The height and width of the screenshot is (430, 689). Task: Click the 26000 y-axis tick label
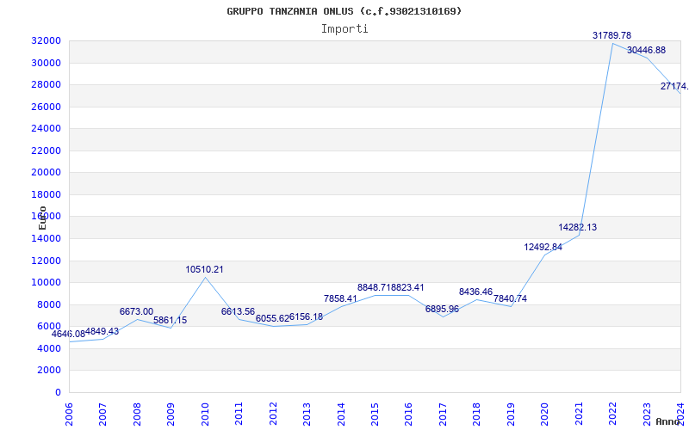coord(46,107)
